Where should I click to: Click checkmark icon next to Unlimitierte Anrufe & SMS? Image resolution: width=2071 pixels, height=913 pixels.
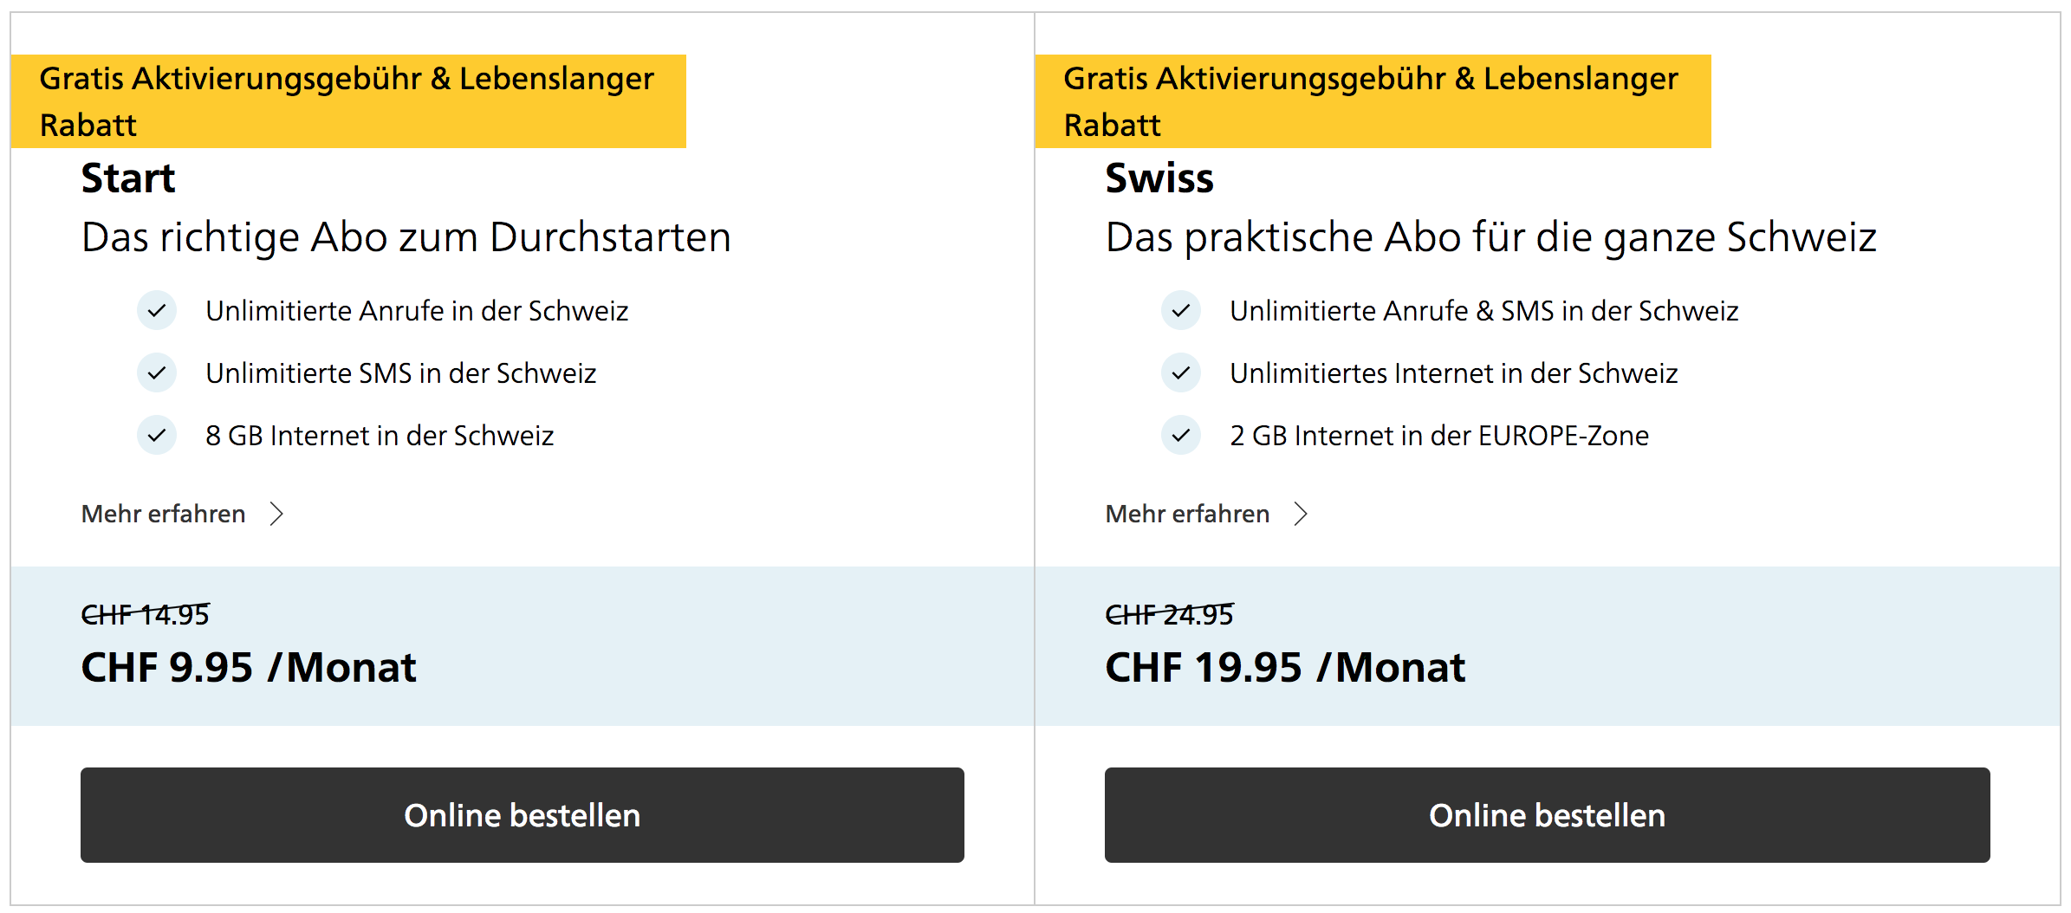(x=1180, y=310)
